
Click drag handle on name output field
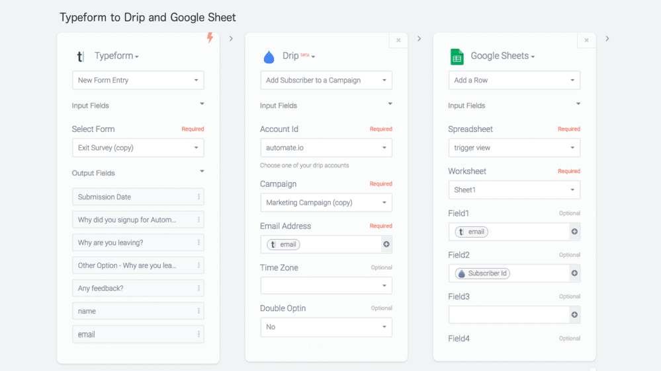(198, 311)
